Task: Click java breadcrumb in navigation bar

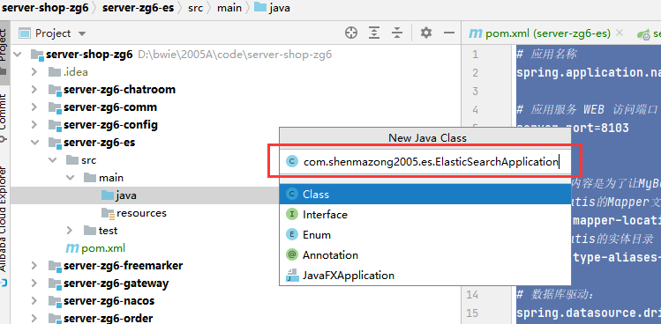Action: pyautogui.click(x=272, y=8)
